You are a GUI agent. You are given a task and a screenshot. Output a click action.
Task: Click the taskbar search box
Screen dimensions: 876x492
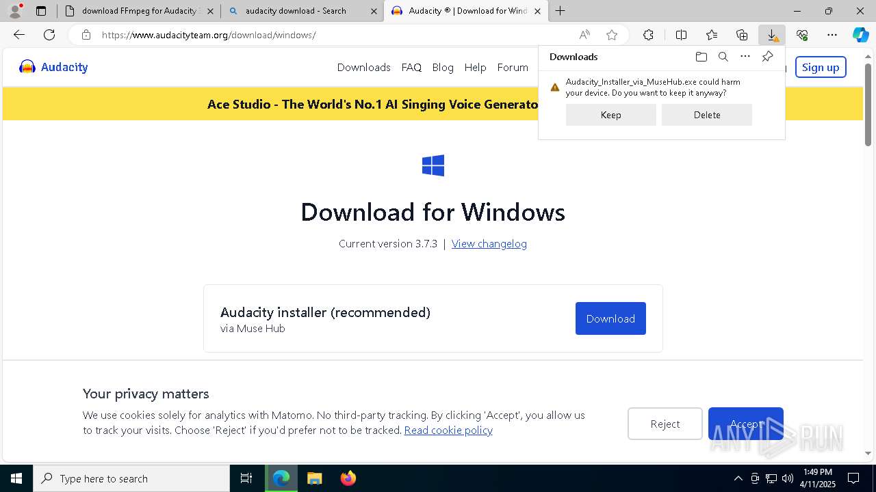coord(131,478)
